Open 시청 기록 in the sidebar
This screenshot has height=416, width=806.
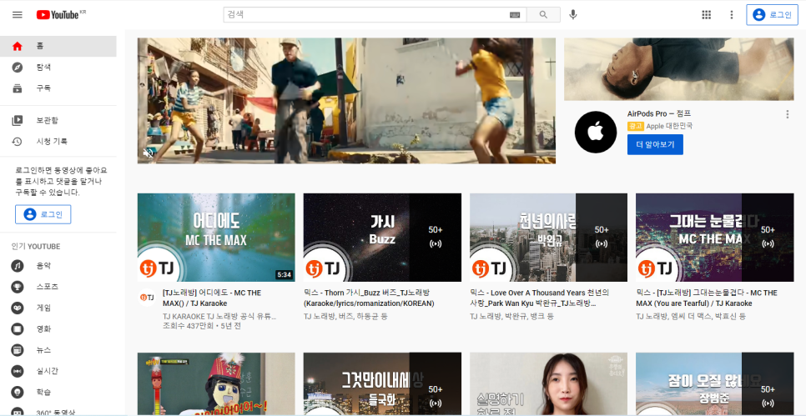(x=58, y=142)
